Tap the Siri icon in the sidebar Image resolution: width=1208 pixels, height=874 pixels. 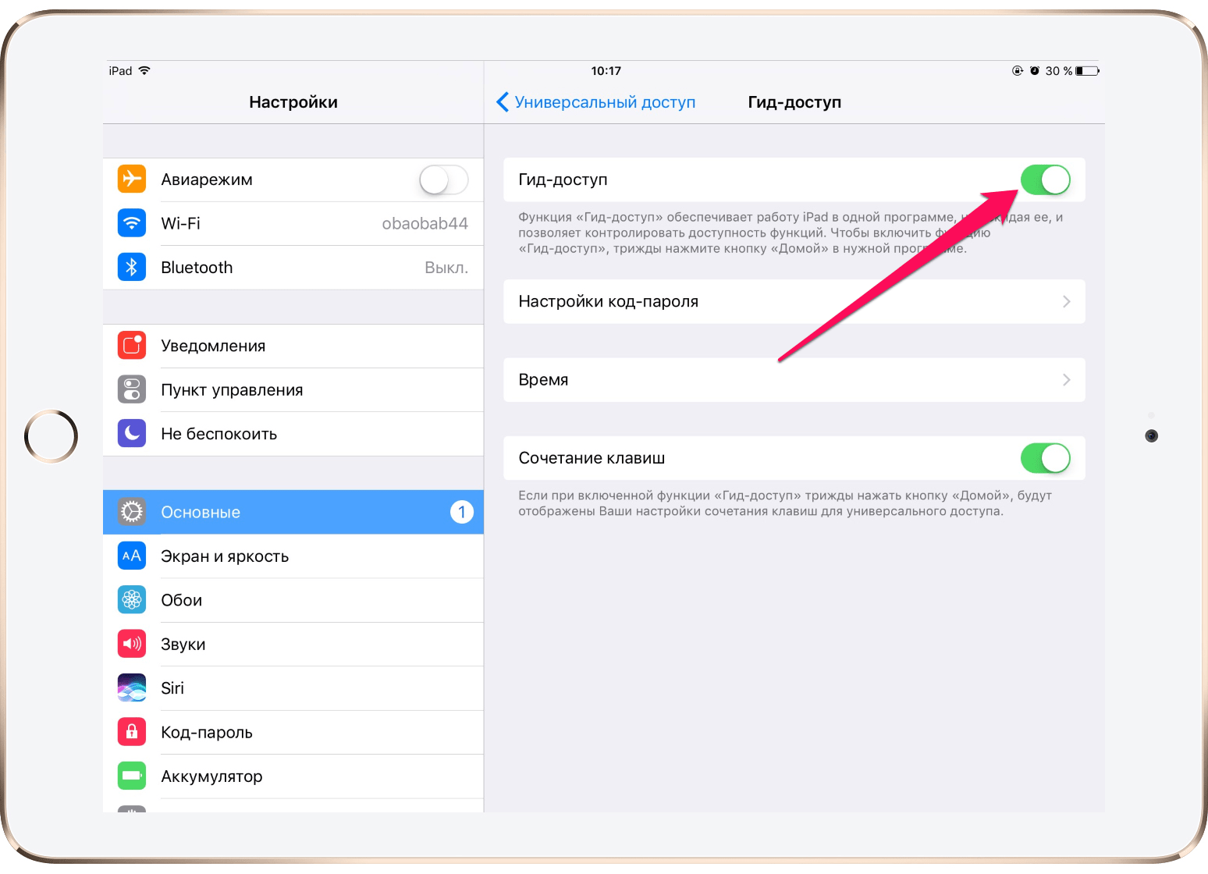(132, 687)
